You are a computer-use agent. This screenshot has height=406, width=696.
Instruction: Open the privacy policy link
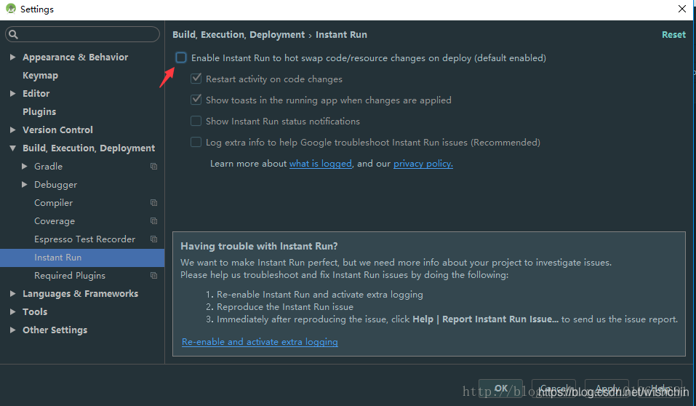423,164
